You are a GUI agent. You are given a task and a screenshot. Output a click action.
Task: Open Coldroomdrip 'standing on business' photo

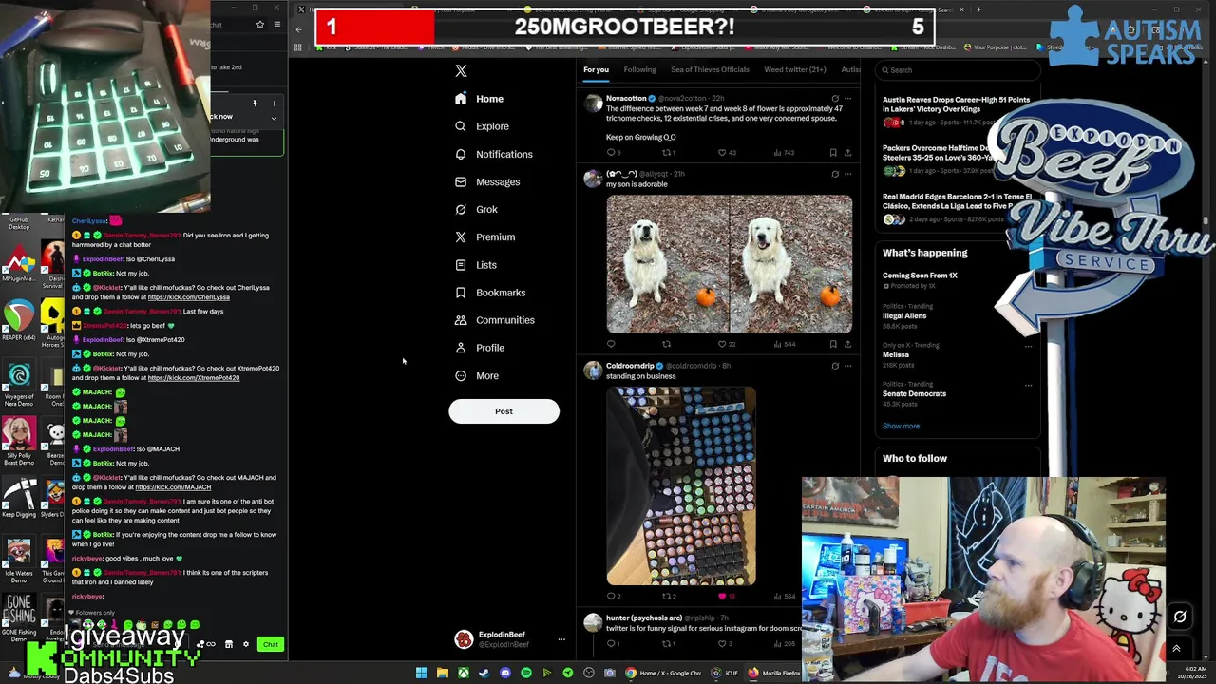pos(681,485)
